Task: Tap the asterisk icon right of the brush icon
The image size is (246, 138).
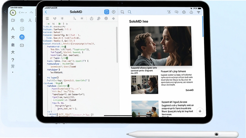Action: tap(82, 18)
